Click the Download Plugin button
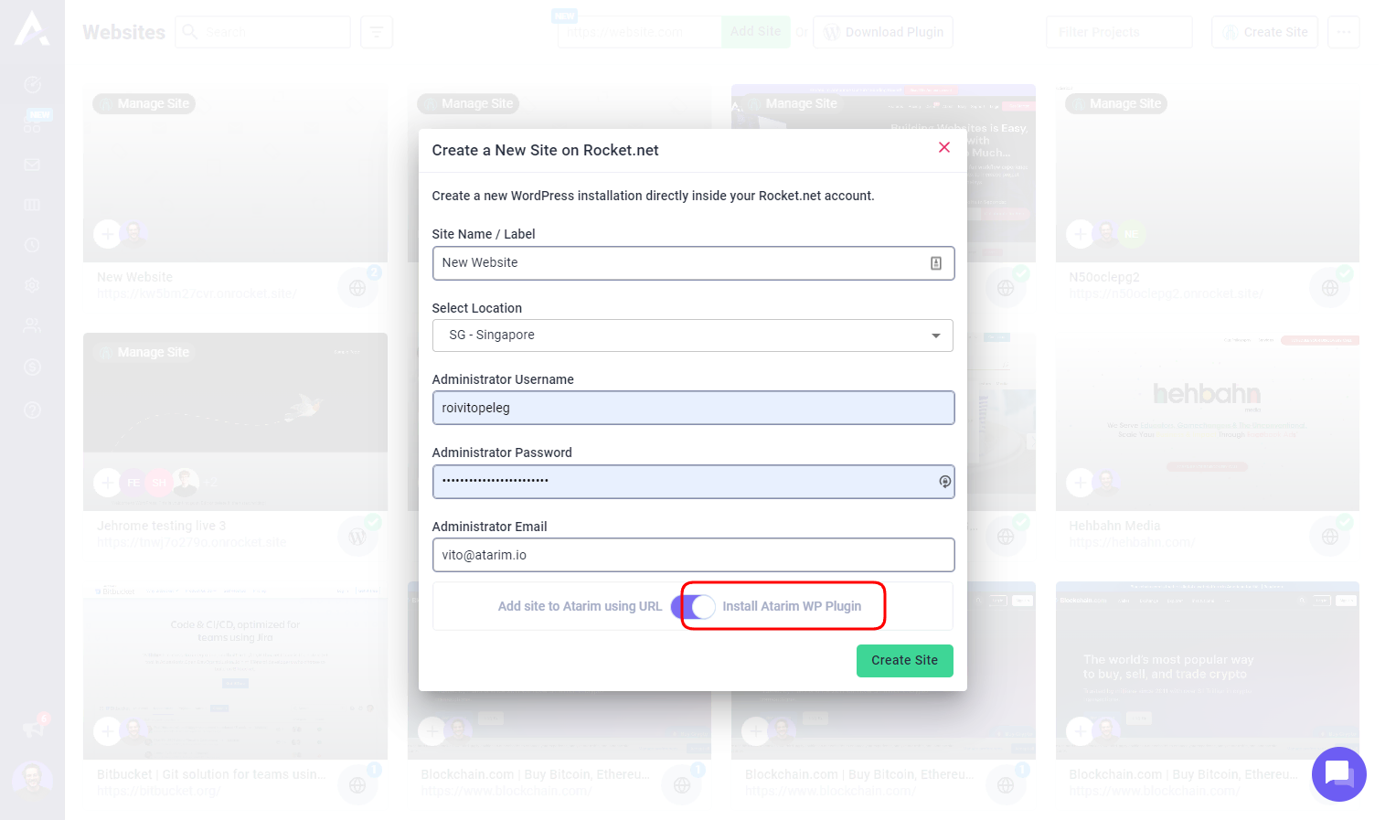This screenshot has width=1385, height=820. [x=883, y=32]
